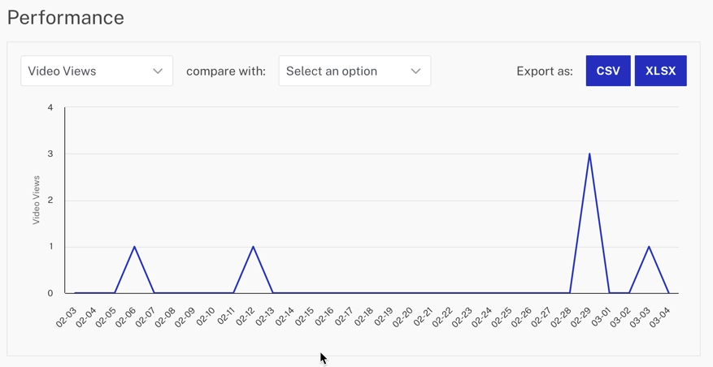Click the chart peak at 02-12

(254, 247)
